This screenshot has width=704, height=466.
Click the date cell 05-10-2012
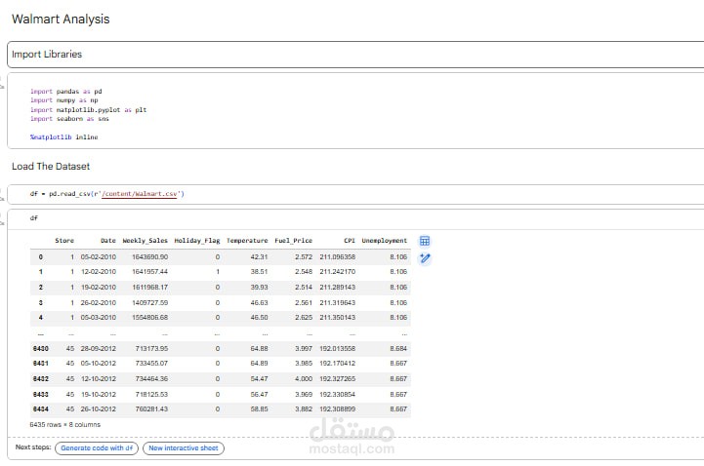[x=99, y=364]
